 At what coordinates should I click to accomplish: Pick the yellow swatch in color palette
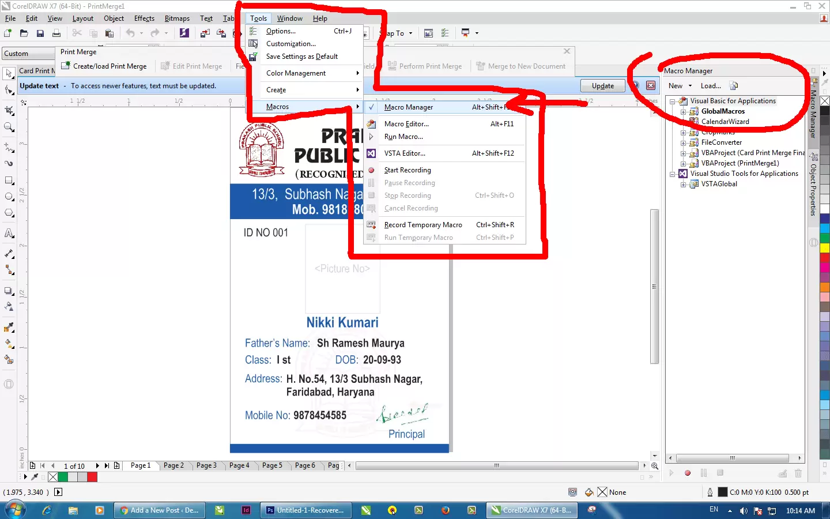[x=825, y=249]
